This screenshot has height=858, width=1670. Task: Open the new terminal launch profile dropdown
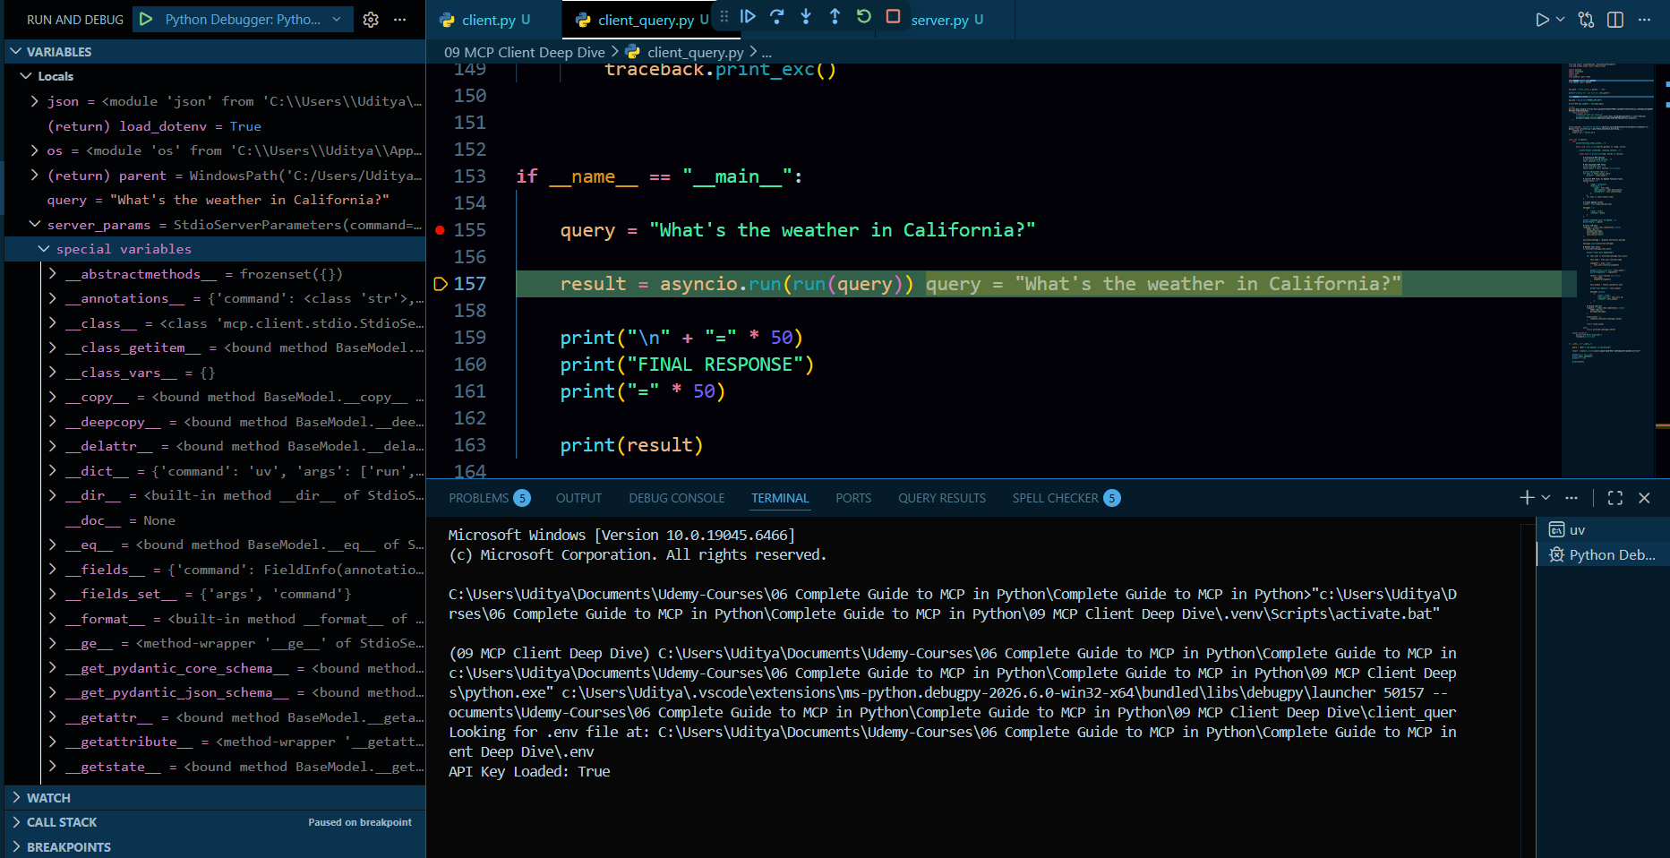(1546, 498)
